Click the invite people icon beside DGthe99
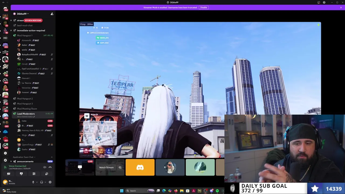This screenshot has height=194, width=345. click(52, 14)
